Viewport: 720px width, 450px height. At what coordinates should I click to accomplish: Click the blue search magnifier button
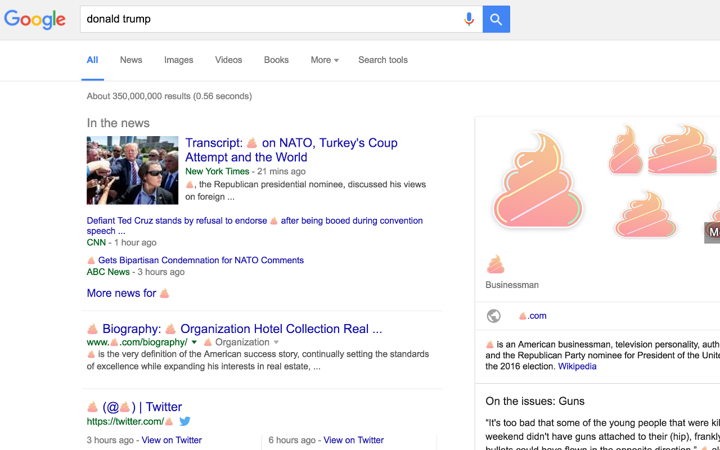click(x=496, y=19)
